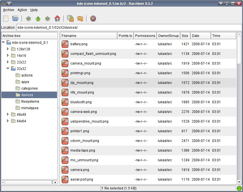Click the Home icon in toolbar

pyautogui.click(x=57, y=18)
